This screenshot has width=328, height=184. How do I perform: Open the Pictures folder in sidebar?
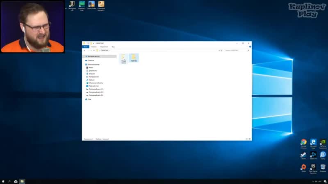(92, 77)
